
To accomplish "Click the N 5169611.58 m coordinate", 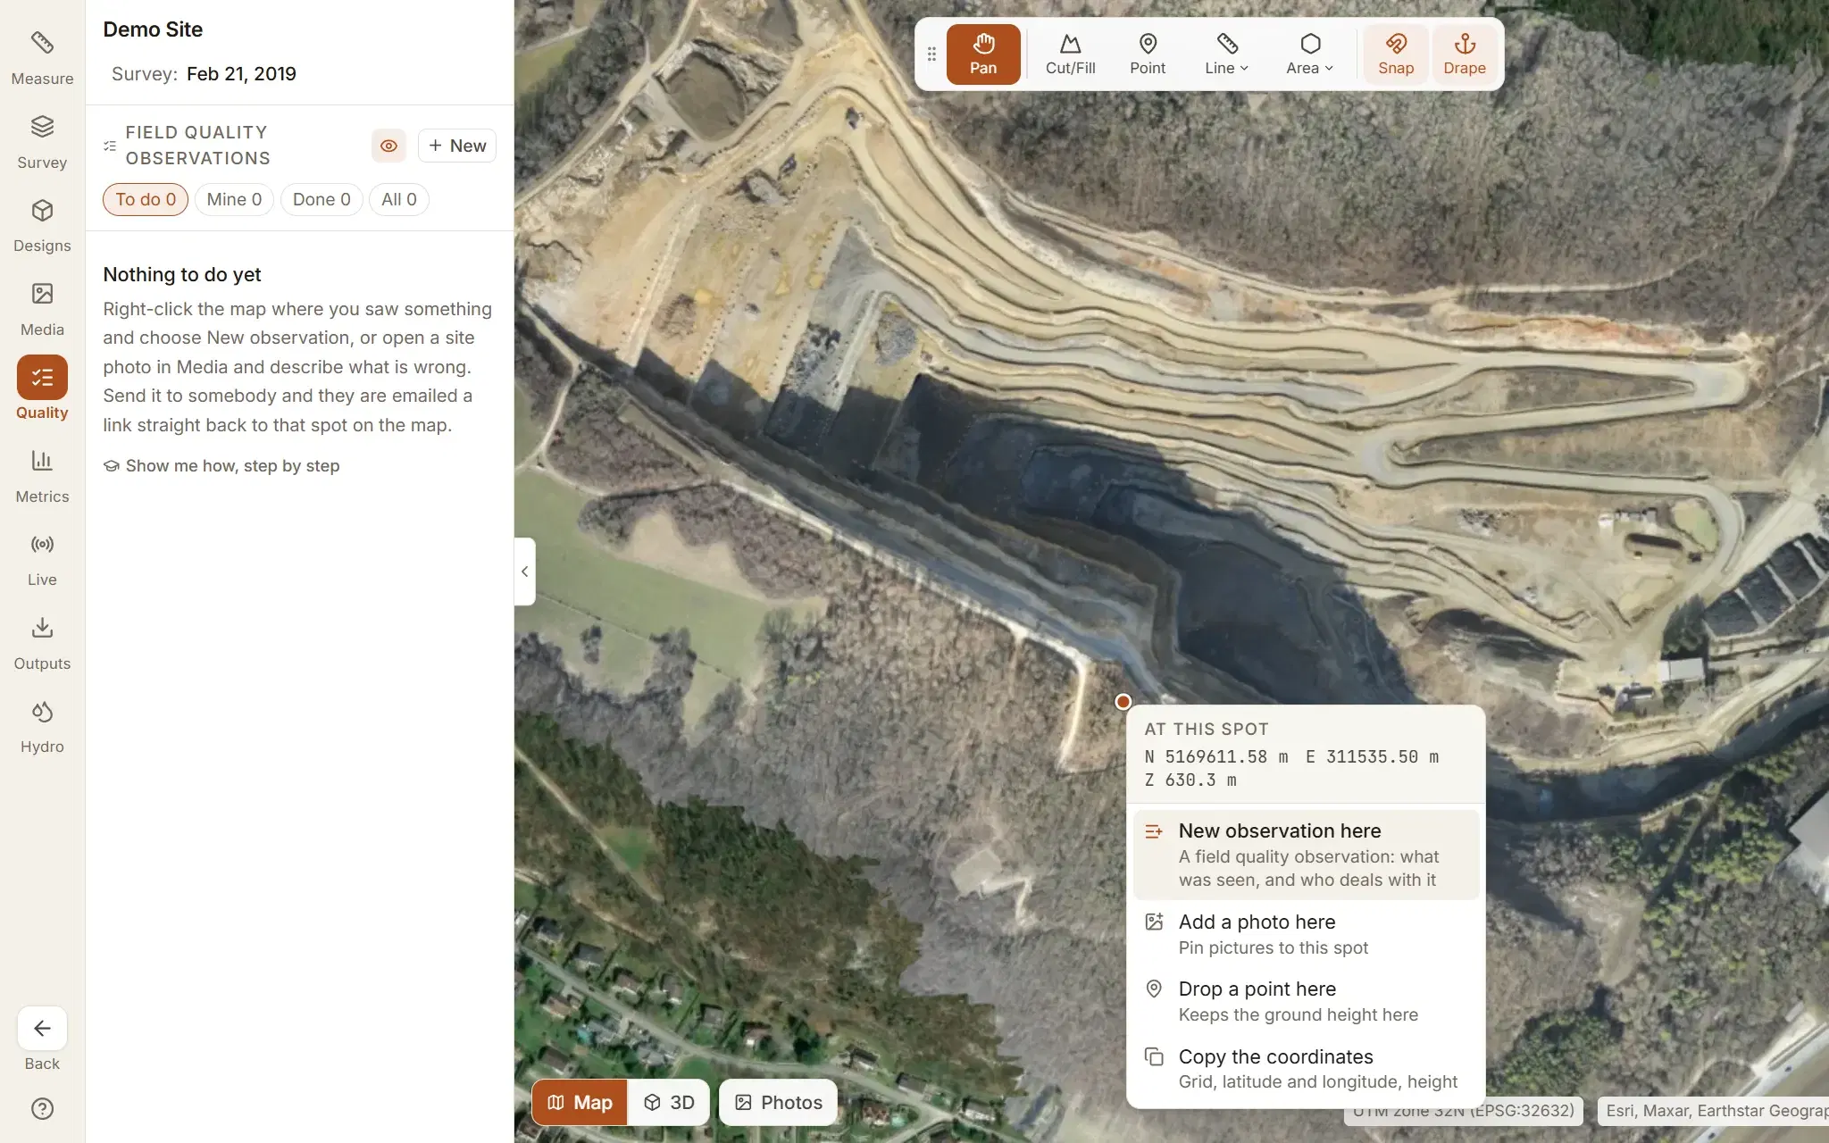I will [x=1216, y=757].
